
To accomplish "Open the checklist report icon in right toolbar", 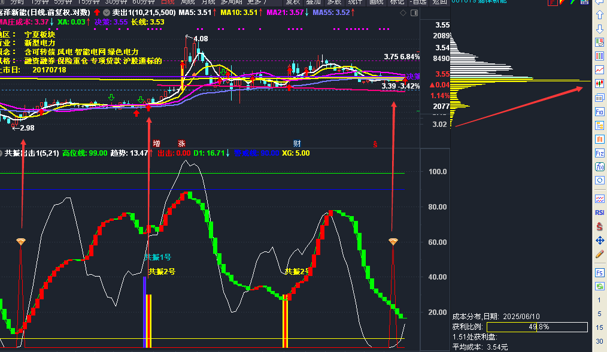I will coord(600,43).
